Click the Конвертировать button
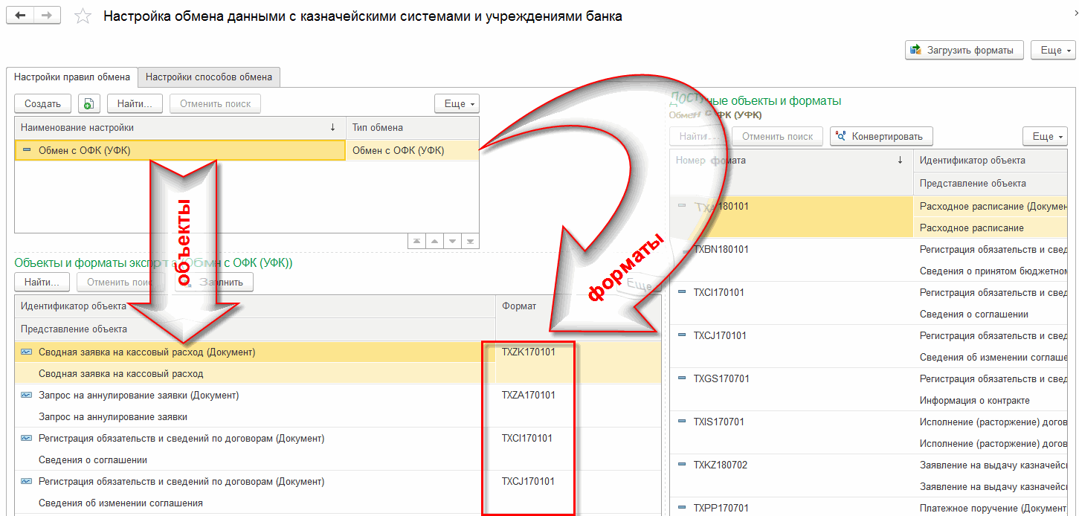 pos(881,137)
